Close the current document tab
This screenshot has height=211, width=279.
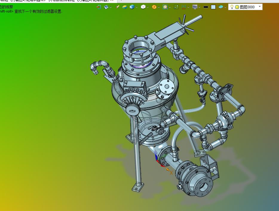coord(112,1)
